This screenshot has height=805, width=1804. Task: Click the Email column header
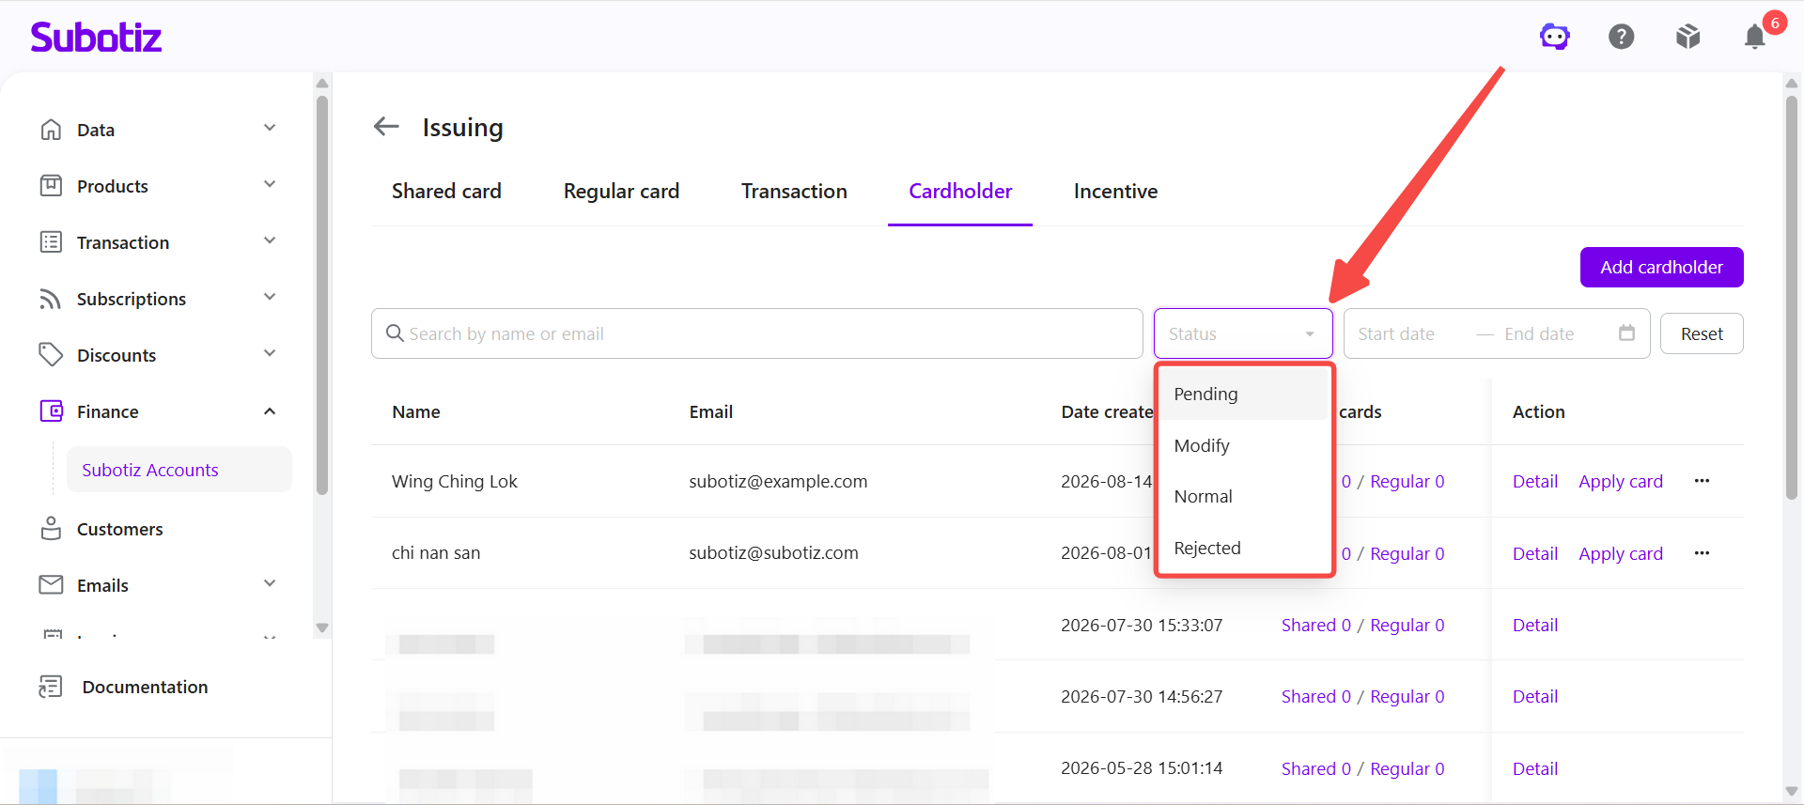pos(710,411)
